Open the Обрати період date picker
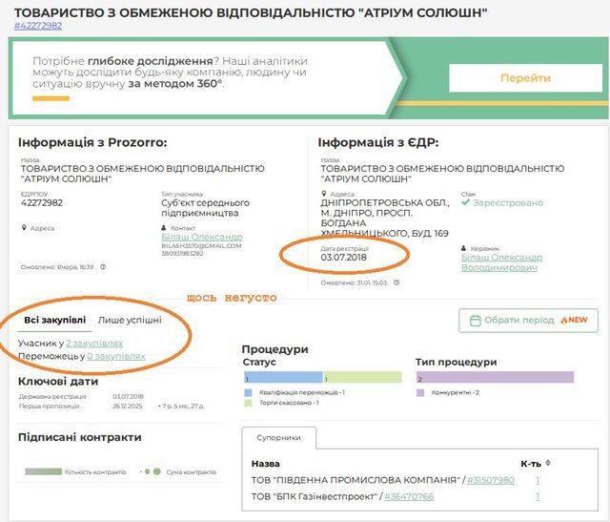Image resolution: width=610 pixels, height=522 pixels. pos(528,321)
